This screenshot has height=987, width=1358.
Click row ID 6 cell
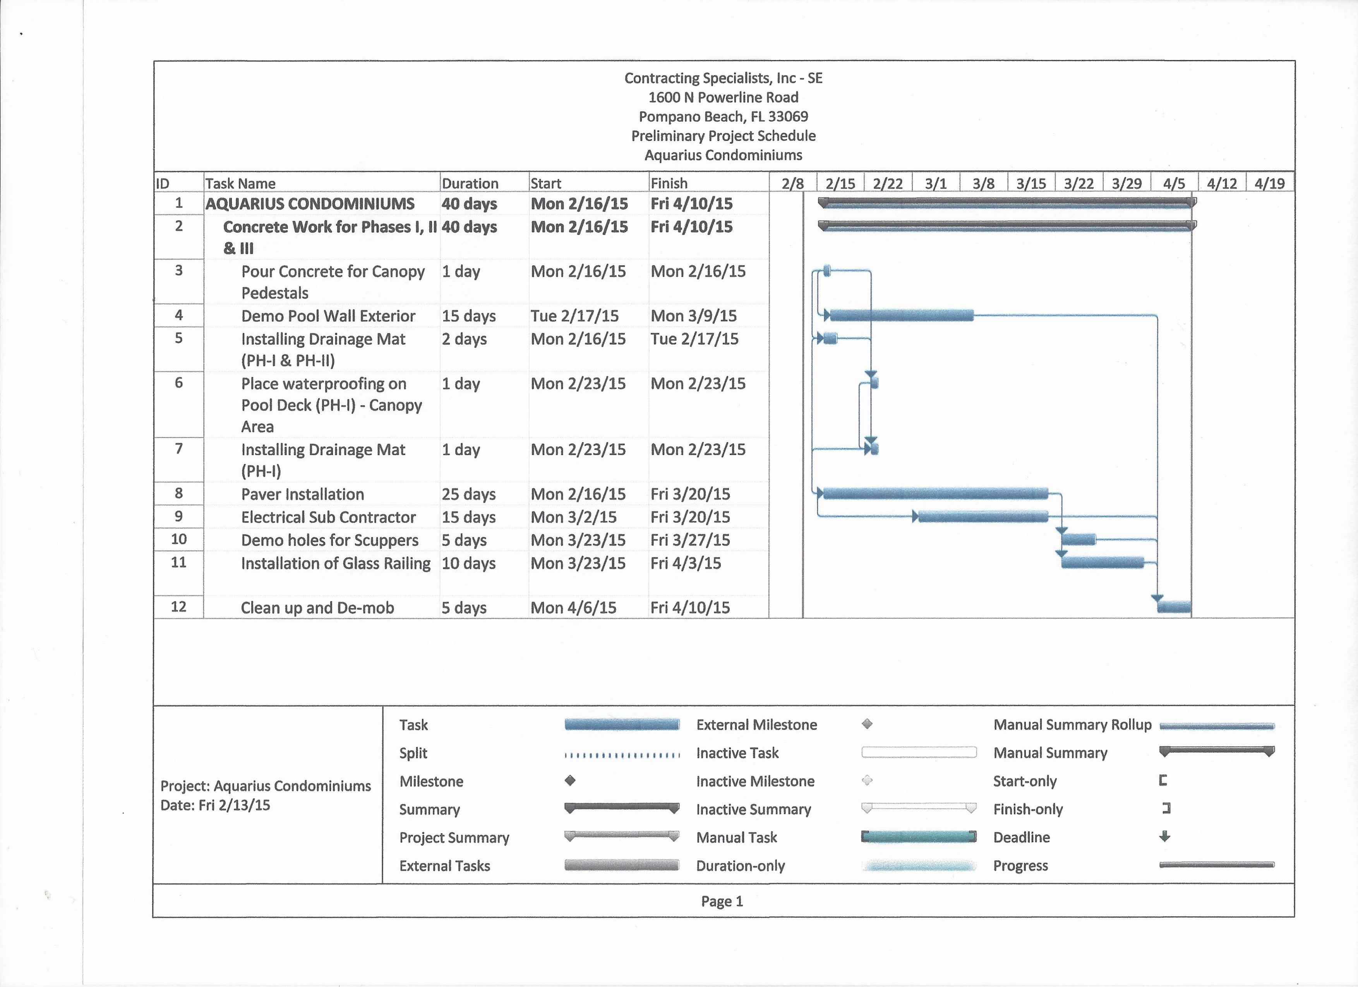tap(178, 383)
